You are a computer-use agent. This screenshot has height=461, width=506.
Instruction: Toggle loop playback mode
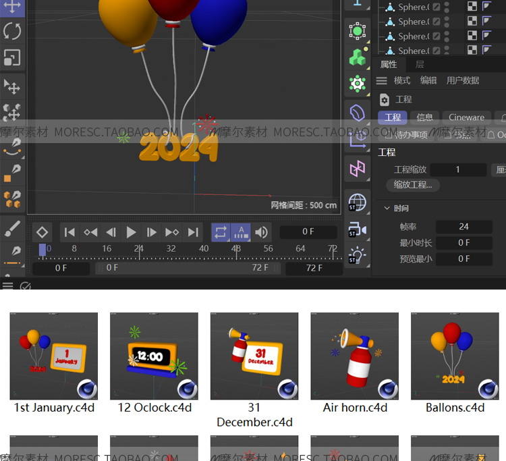point(221,232)
